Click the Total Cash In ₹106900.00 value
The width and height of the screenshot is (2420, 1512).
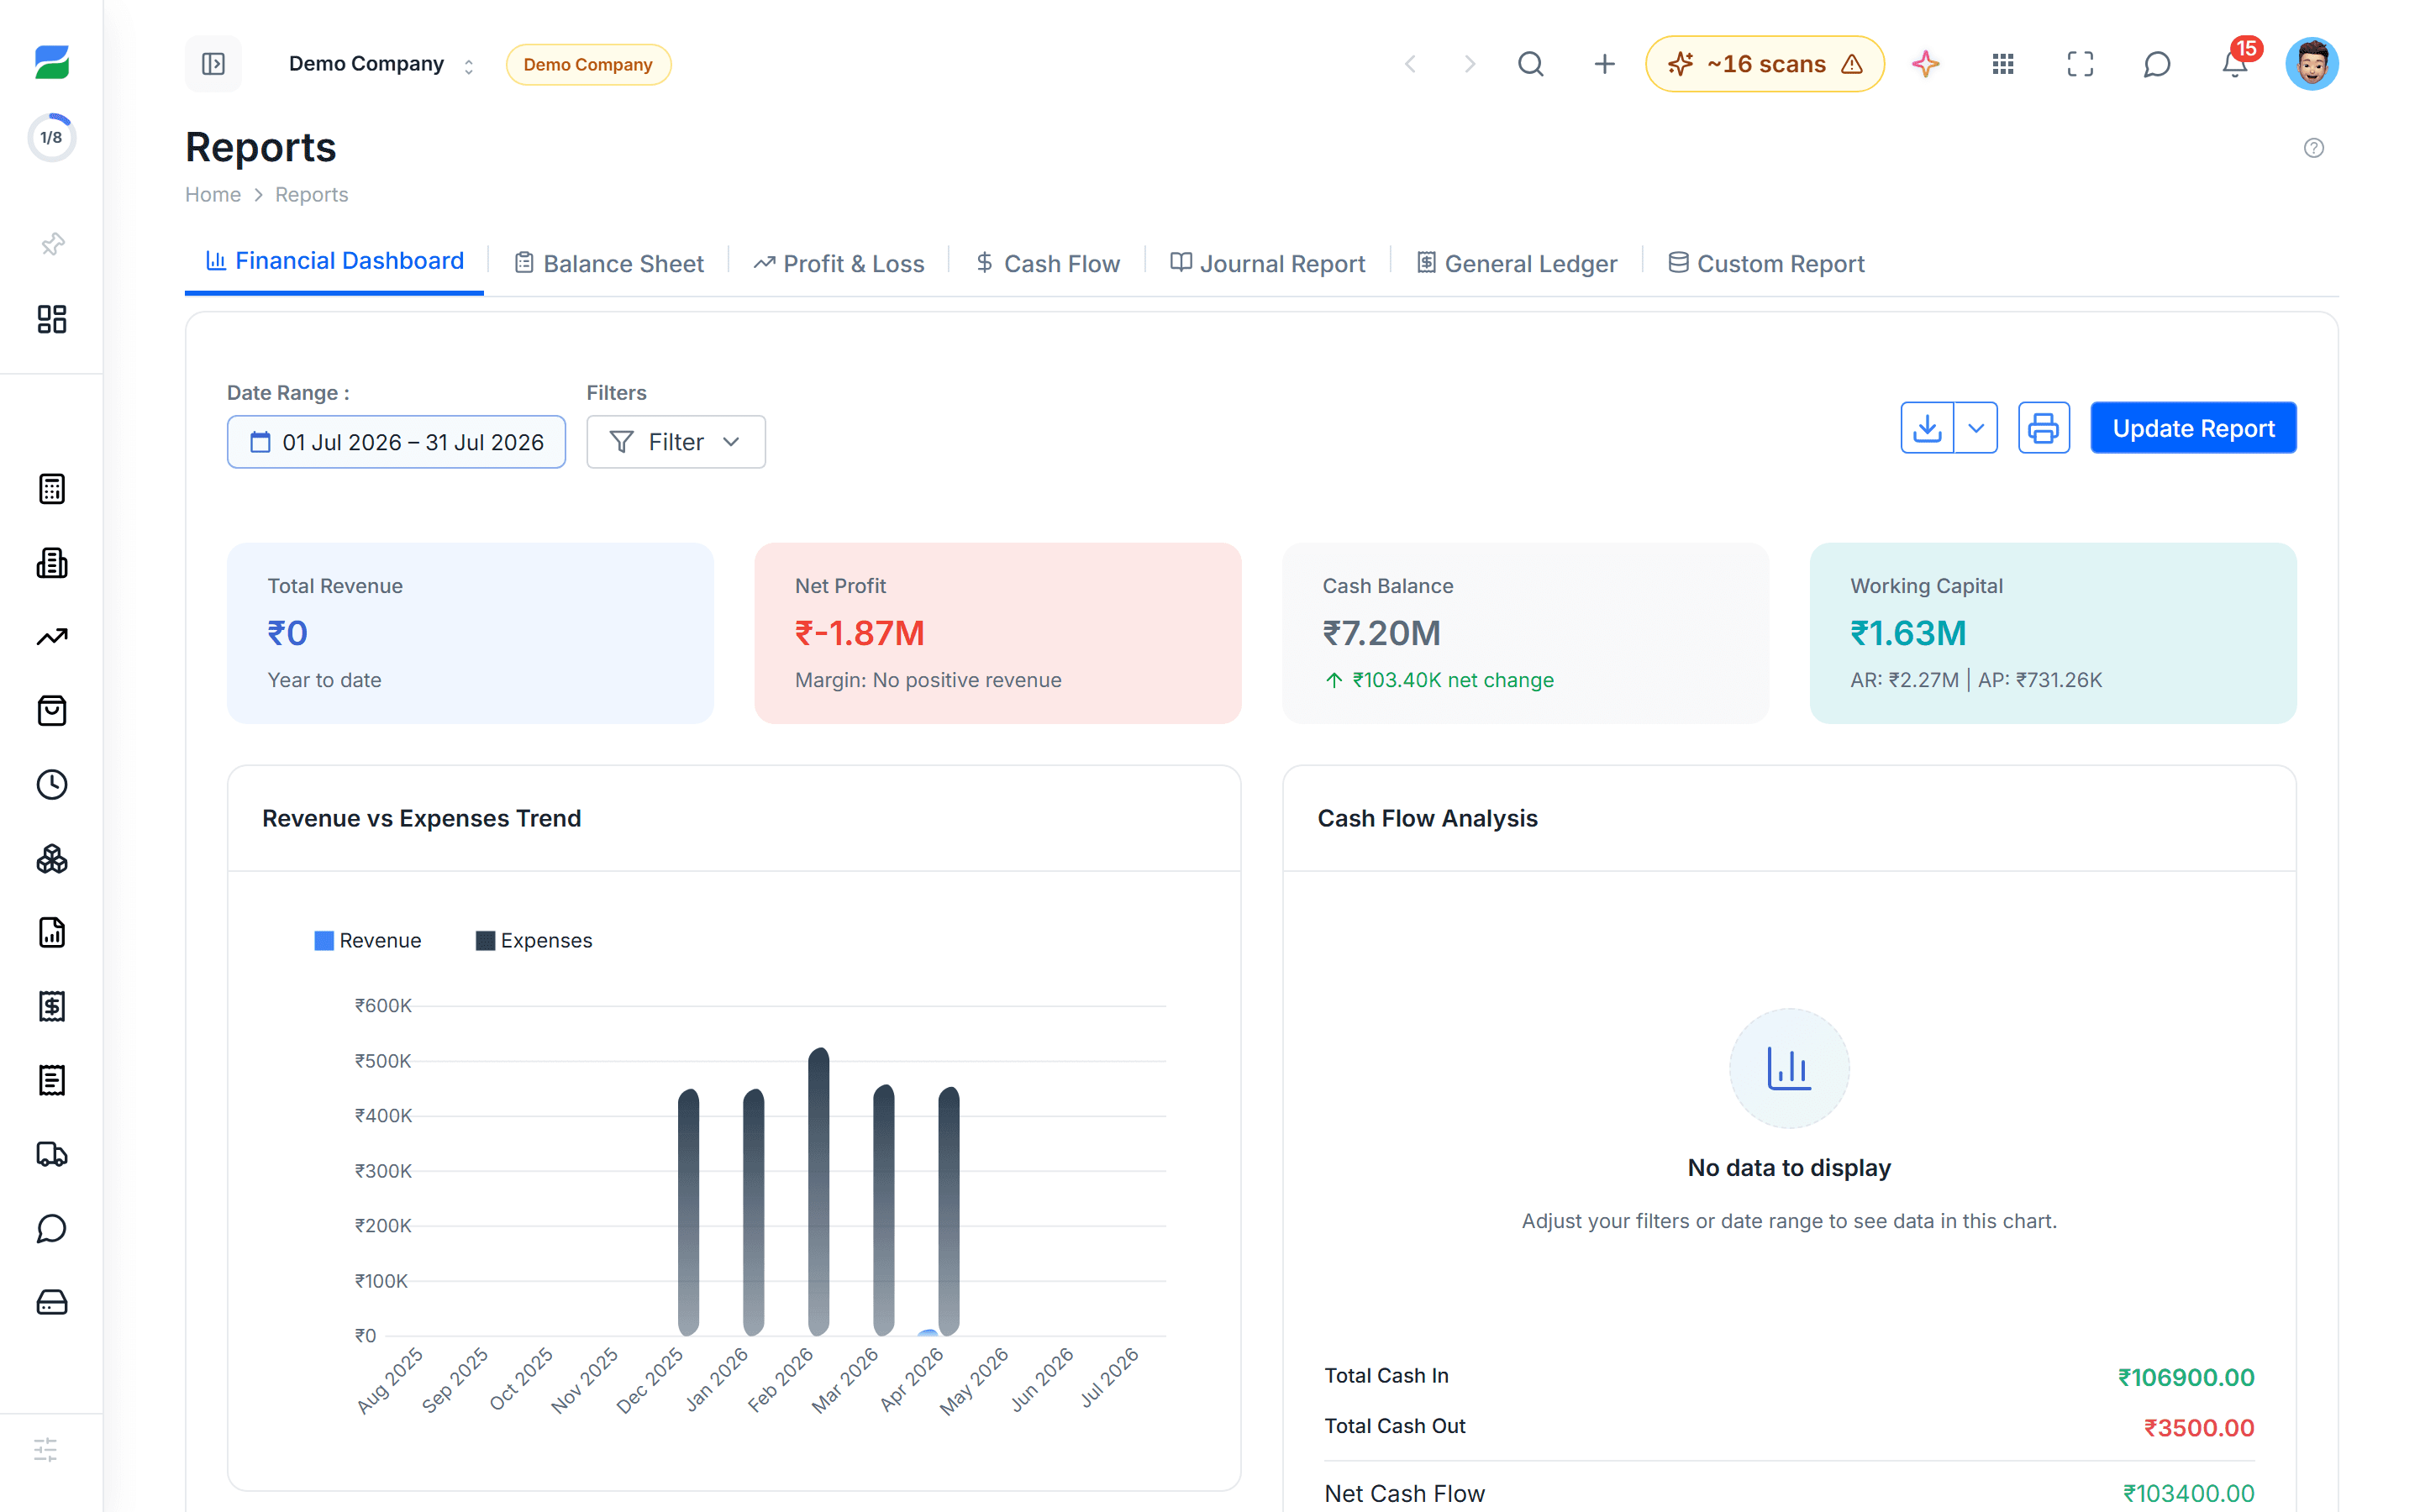[2186, 1377]
